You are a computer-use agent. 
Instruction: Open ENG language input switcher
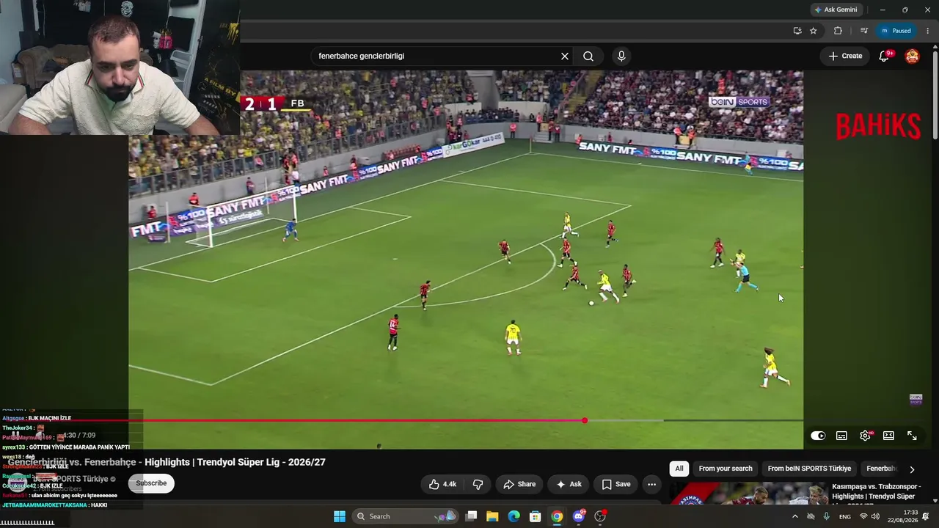pos(845,516)
